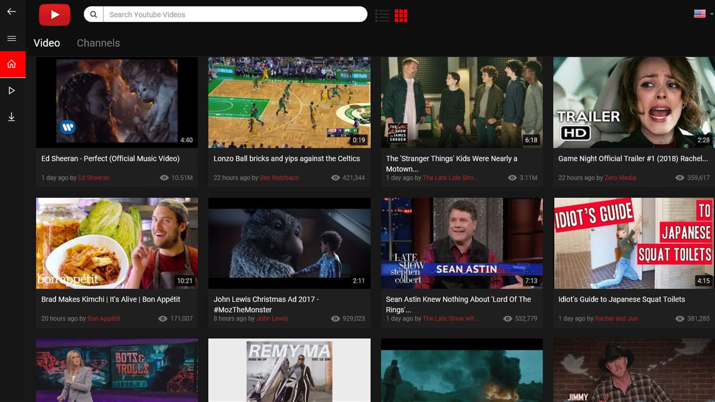Play the Stranger Things Kids thumbnail
Screen dimensions: 715x402
coord(462,102)
